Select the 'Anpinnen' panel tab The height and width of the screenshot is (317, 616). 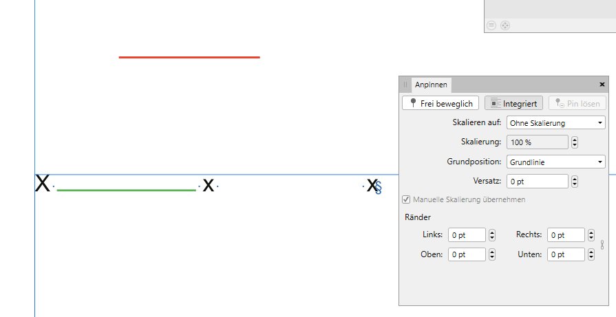pos(430,85)
